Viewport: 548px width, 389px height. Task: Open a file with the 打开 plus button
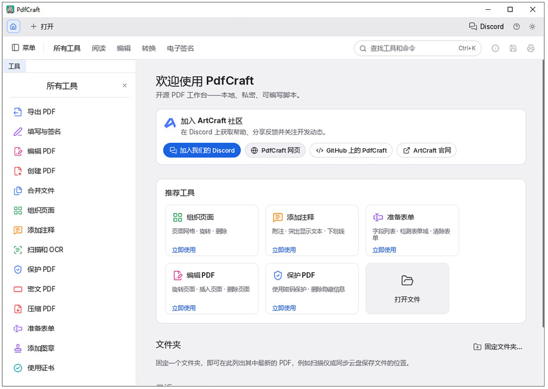pyautogui.click(x=42, y=26)
